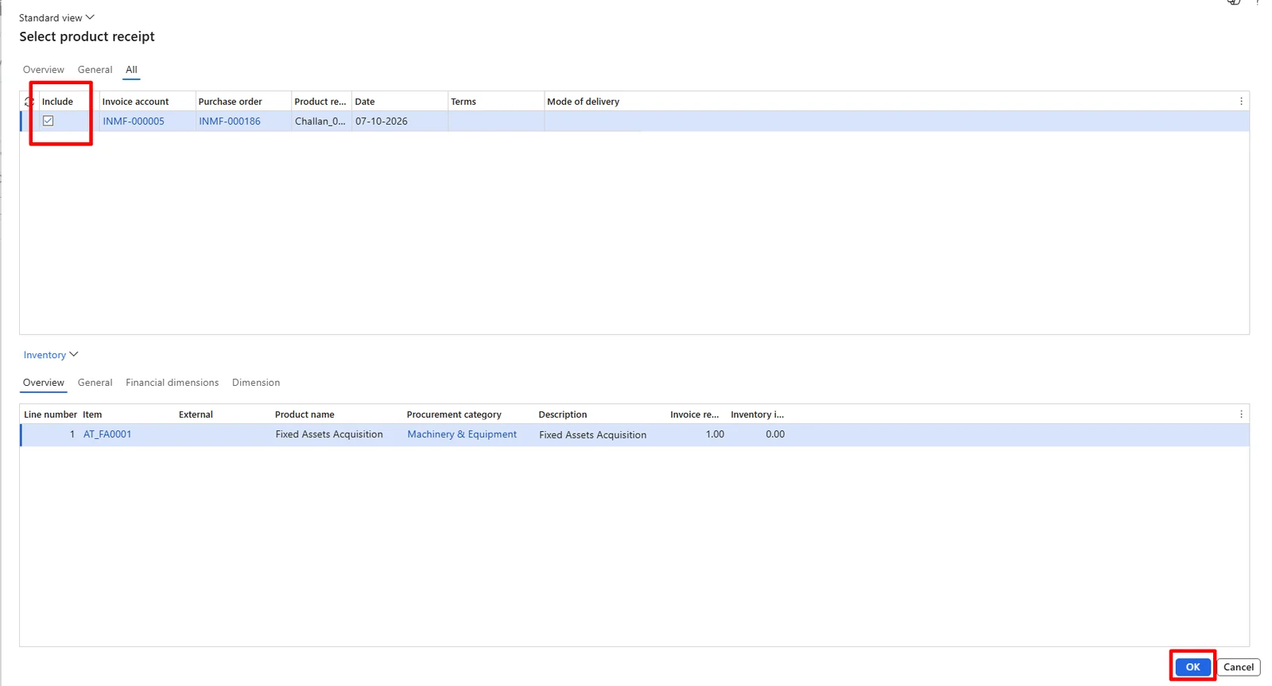
Task: Click the 0.00 inventory value
Action: coord(775,434)
